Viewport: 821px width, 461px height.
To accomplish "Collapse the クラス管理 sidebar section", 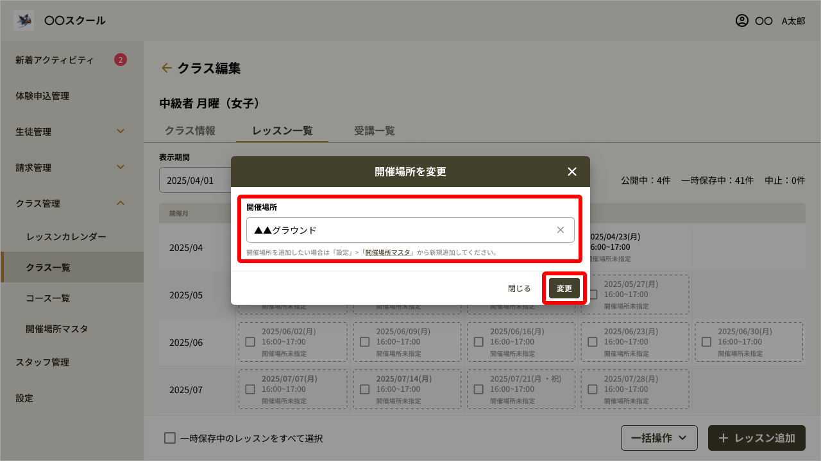I will pos(121,204).
